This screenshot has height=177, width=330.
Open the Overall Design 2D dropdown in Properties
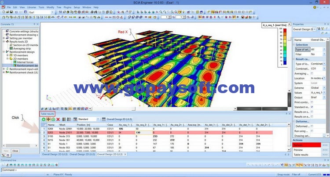[314, 29]
